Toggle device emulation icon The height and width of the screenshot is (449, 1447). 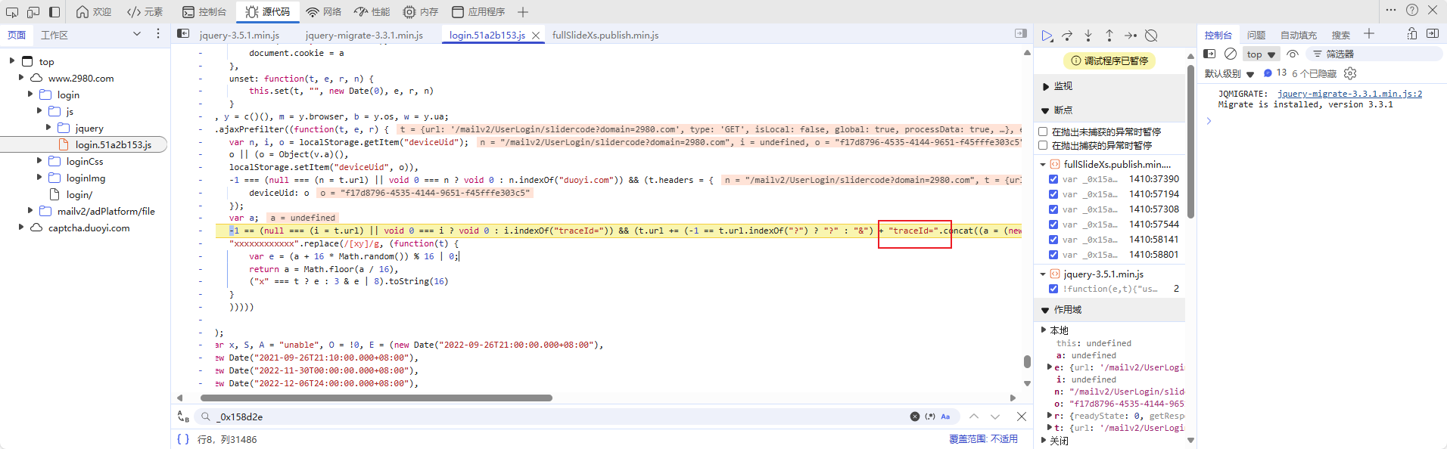pos(33,12)
